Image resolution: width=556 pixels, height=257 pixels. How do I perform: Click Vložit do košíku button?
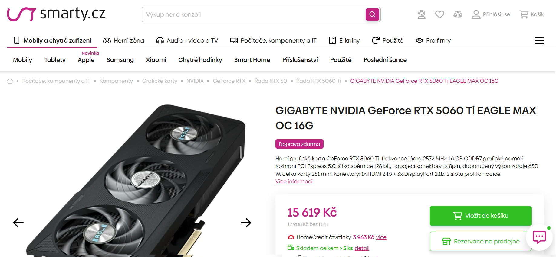click(481, 216)
